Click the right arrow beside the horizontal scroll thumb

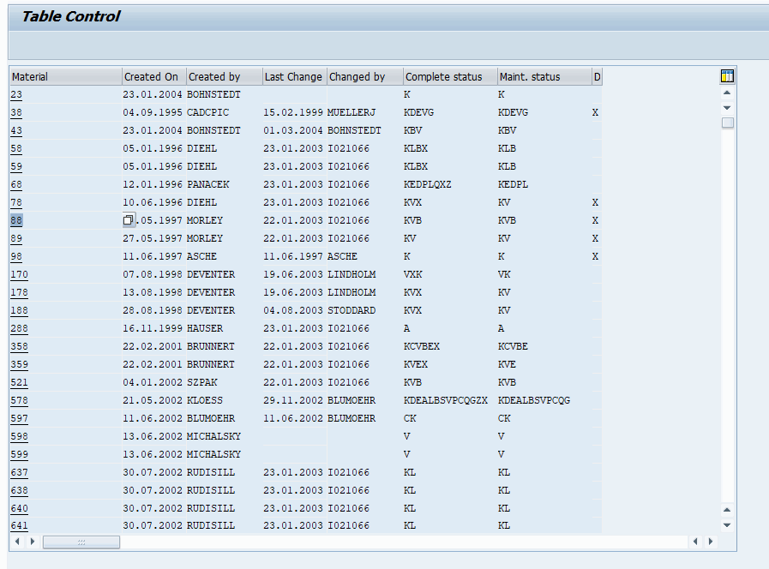(x=33, y=542)
